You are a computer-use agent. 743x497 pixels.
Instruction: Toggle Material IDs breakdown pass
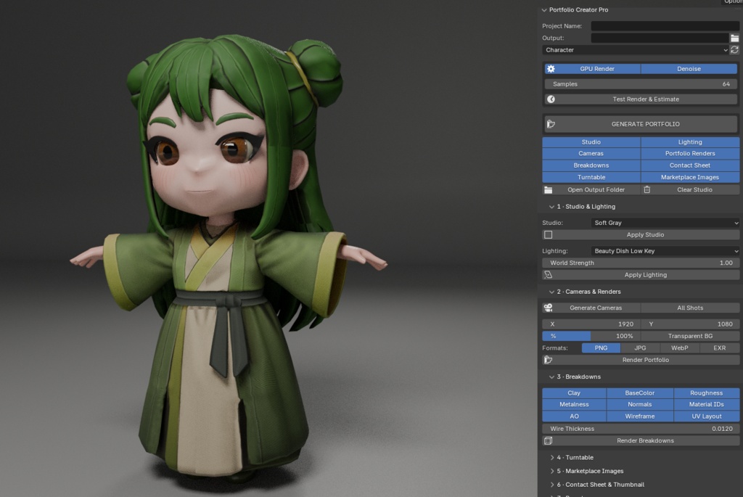click(x=706, y=405)
